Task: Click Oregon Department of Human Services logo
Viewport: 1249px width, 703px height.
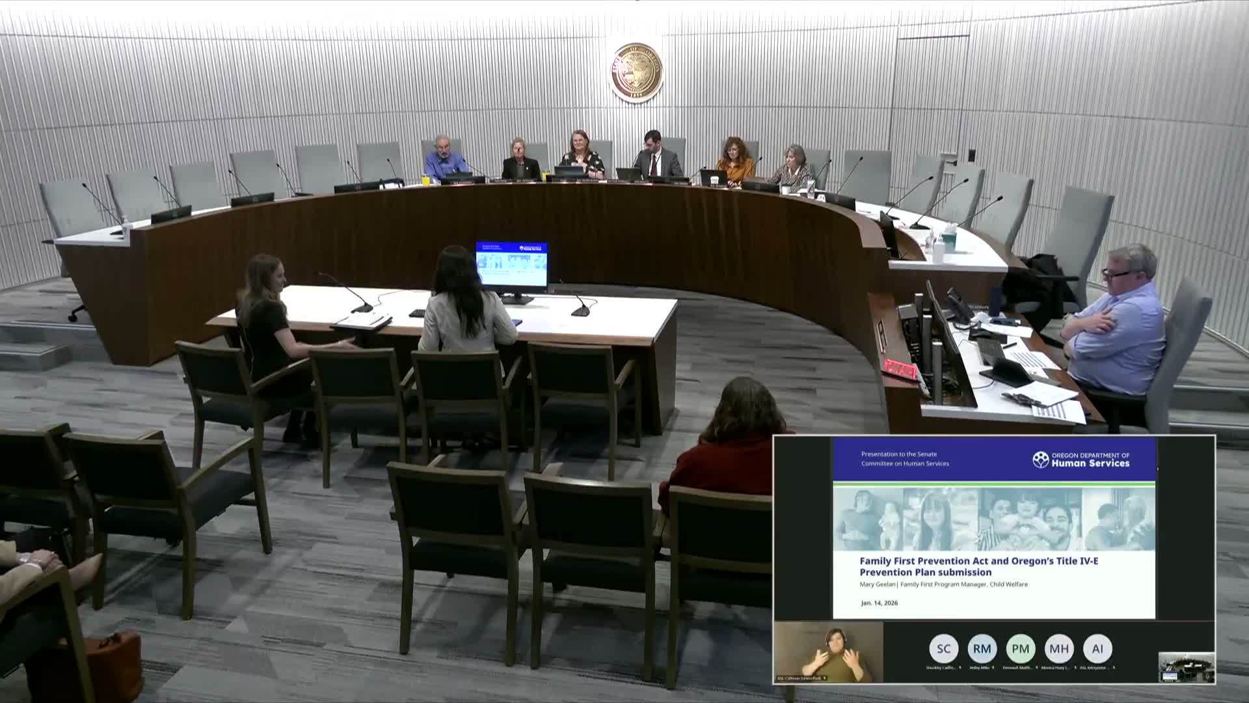Action: point(1081,460)
